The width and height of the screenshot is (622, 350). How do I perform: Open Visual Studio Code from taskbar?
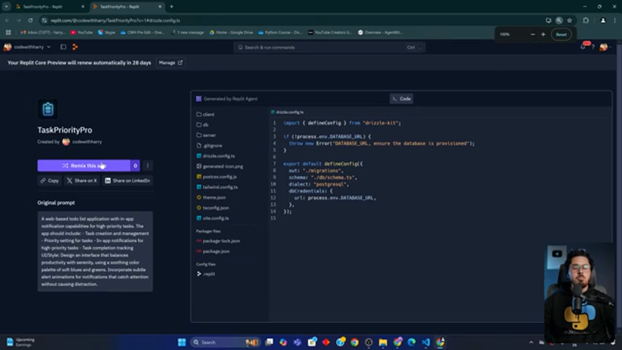click(x=426, y=342)
